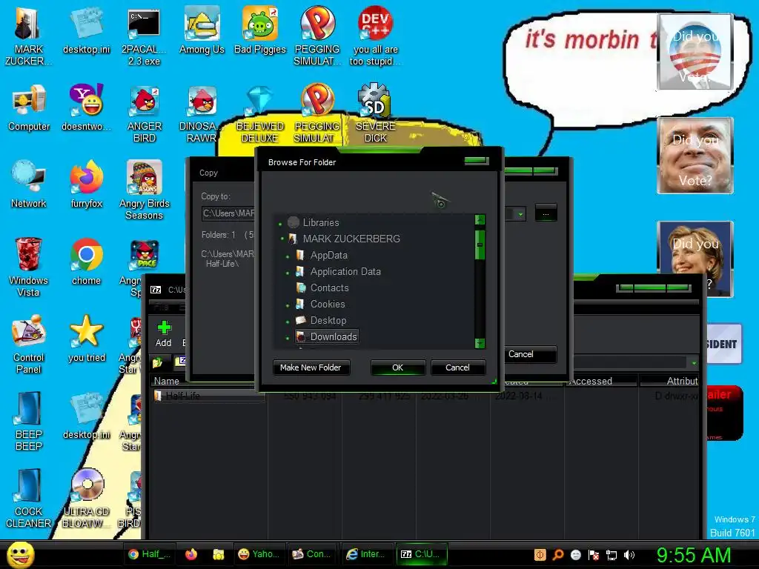Switch to Con... taskbar item
Viewport: 759px width, 569px height.
(312, 554)
